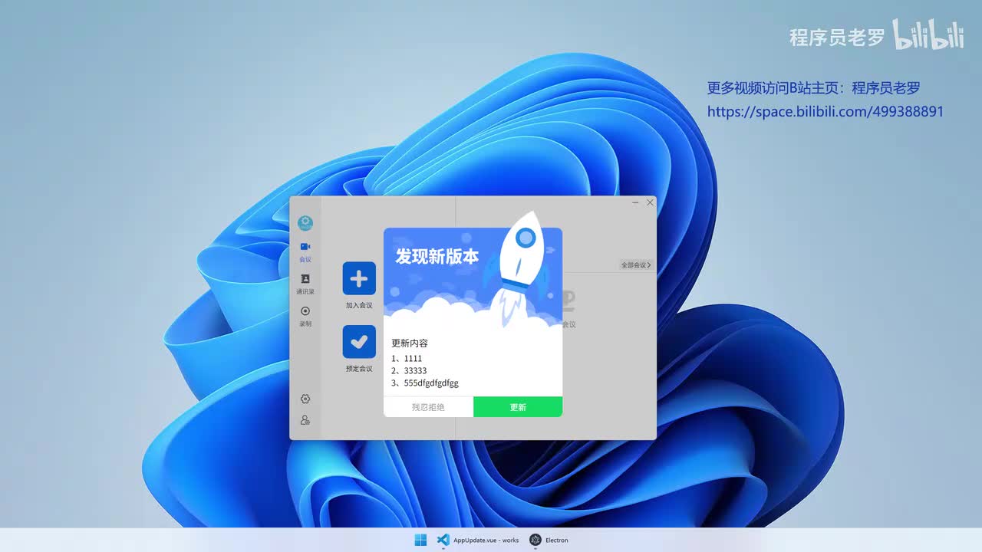
Task: Select update note '1、1111'
Action: point(407,358)
